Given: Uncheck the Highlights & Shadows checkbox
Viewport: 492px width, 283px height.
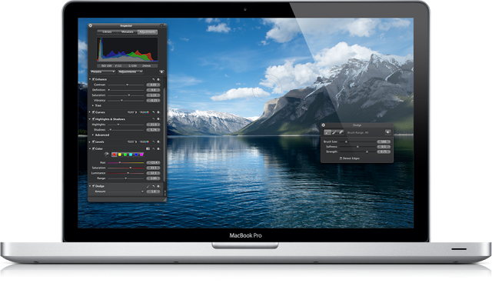Looking at the screenshot, I should [94, 119].
